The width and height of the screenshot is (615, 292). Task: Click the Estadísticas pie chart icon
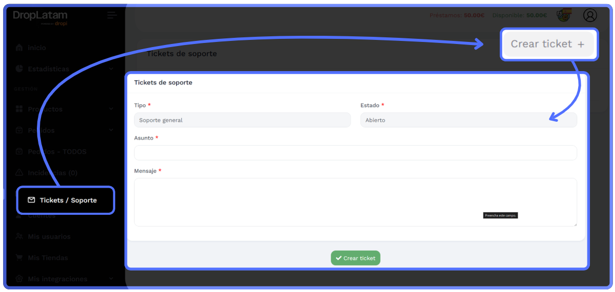pos(19,69)
